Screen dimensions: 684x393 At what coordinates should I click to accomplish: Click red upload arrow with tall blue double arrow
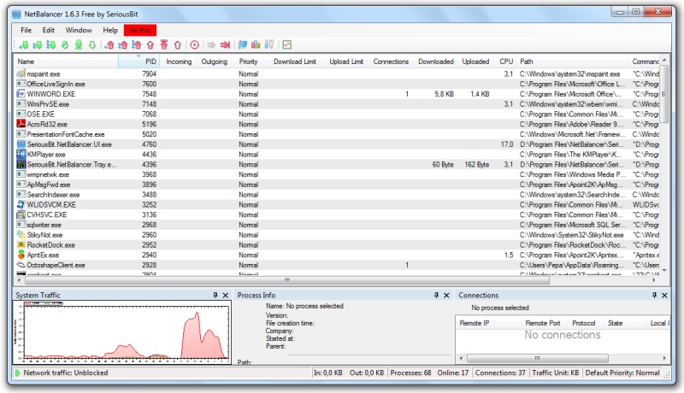tap(137, 45)
